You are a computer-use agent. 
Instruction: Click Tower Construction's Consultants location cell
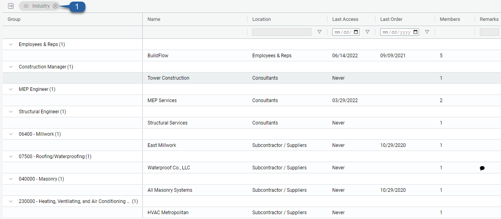click(x=265, y=78)
